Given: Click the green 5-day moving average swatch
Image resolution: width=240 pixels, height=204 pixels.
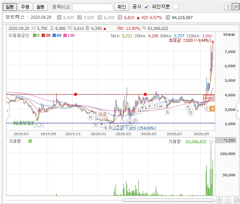Looking at the screenshot, I should (34, 35).
